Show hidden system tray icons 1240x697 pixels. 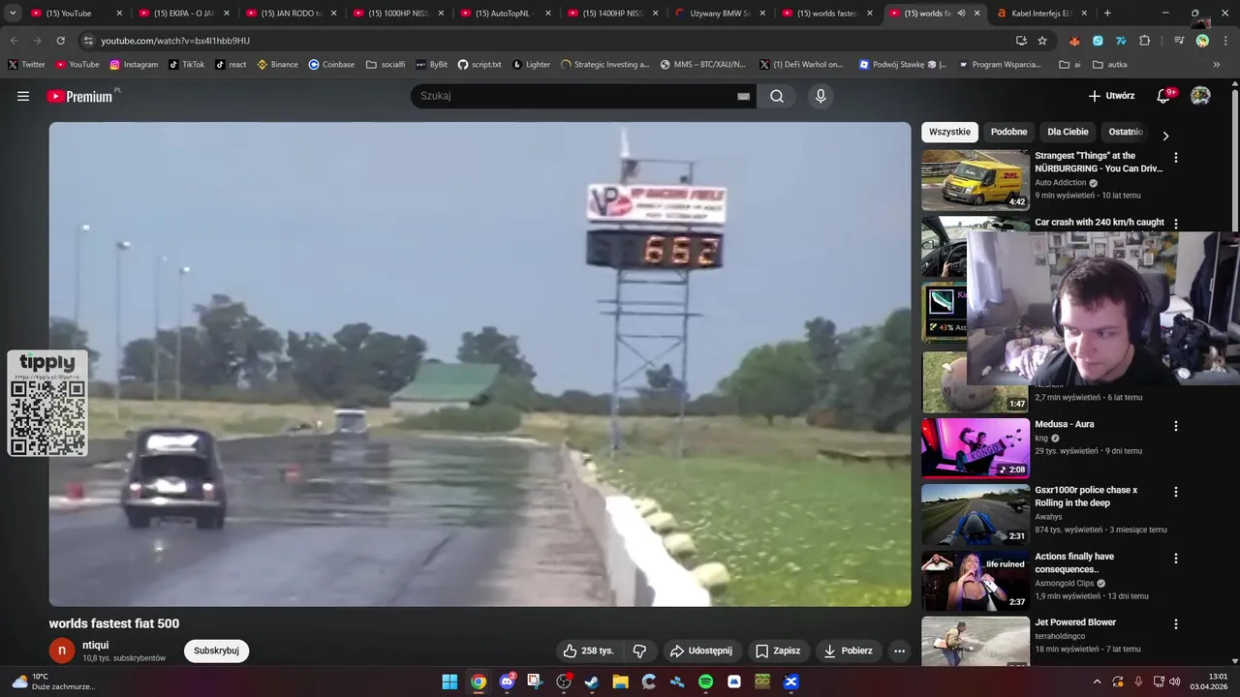pos(1097,682)
